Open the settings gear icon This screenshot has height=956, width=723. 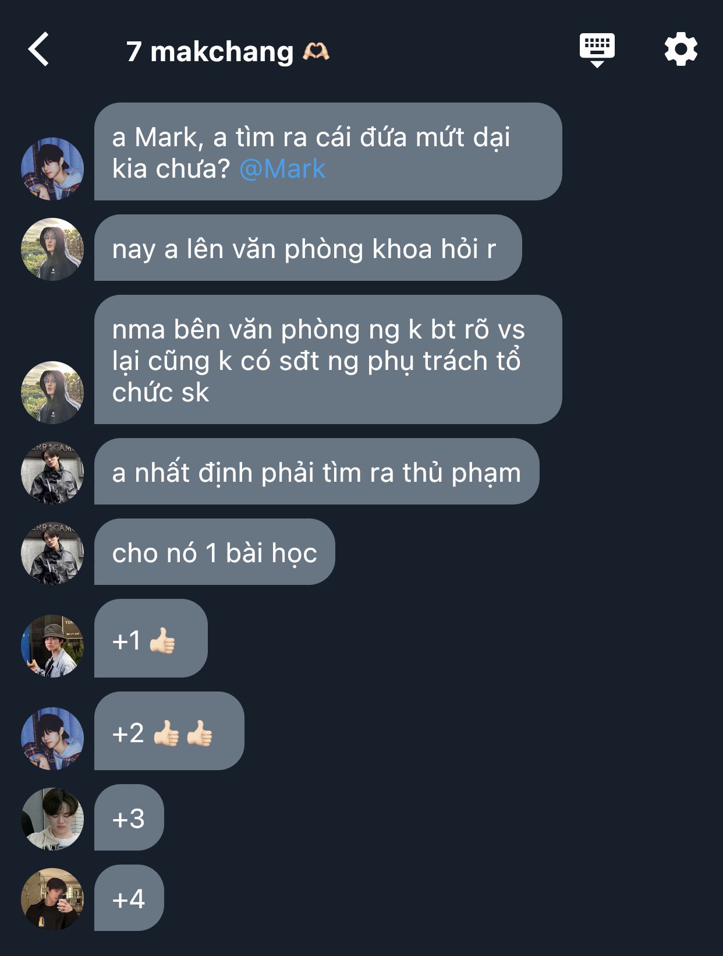point(681,50)
